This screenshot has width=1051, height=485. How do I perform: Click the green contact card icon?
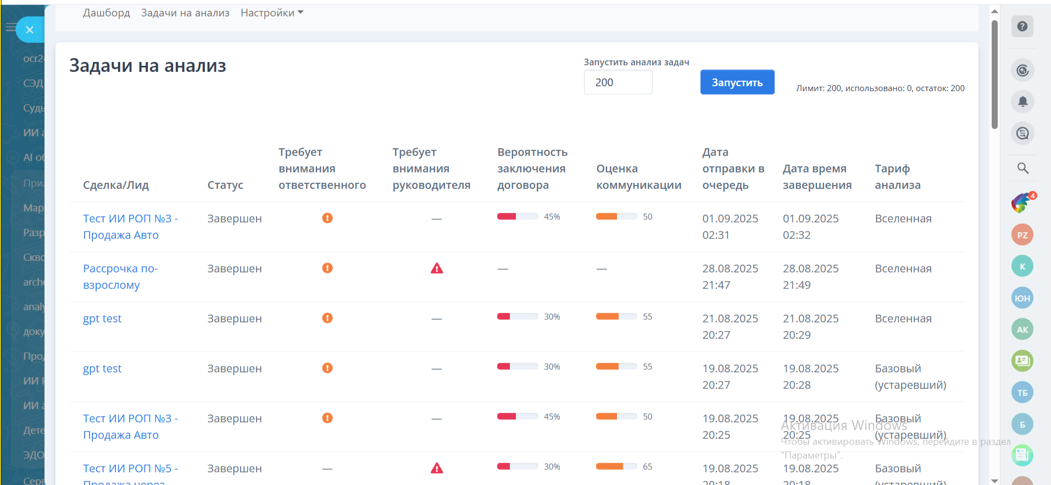[x=1022, y=361]
